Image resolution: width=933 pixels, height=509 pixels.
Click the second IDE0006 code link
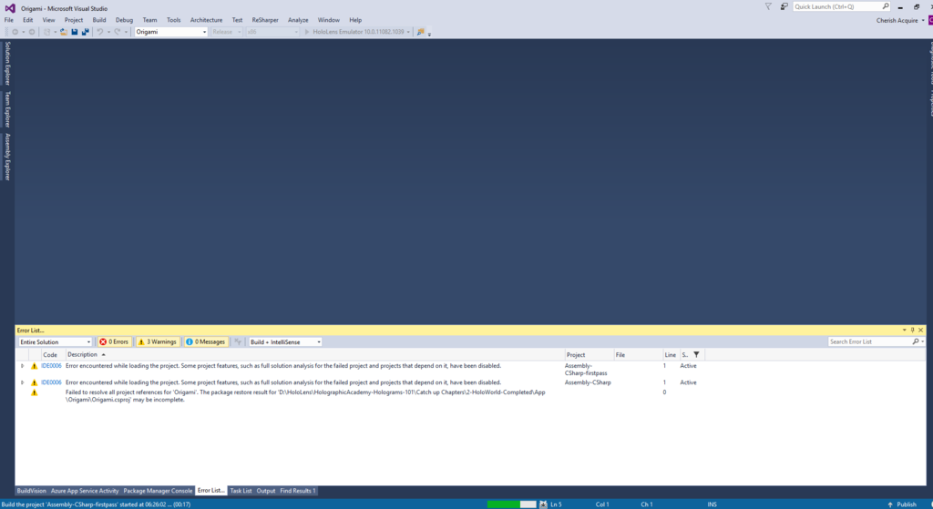tap(51, 383)
